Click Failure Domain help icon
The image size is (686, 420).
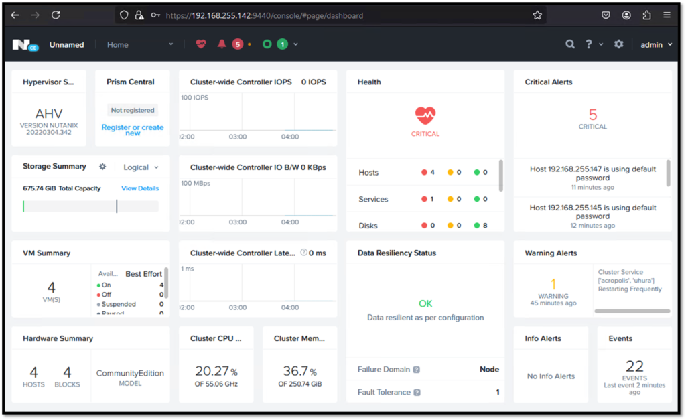coord(417,370)
